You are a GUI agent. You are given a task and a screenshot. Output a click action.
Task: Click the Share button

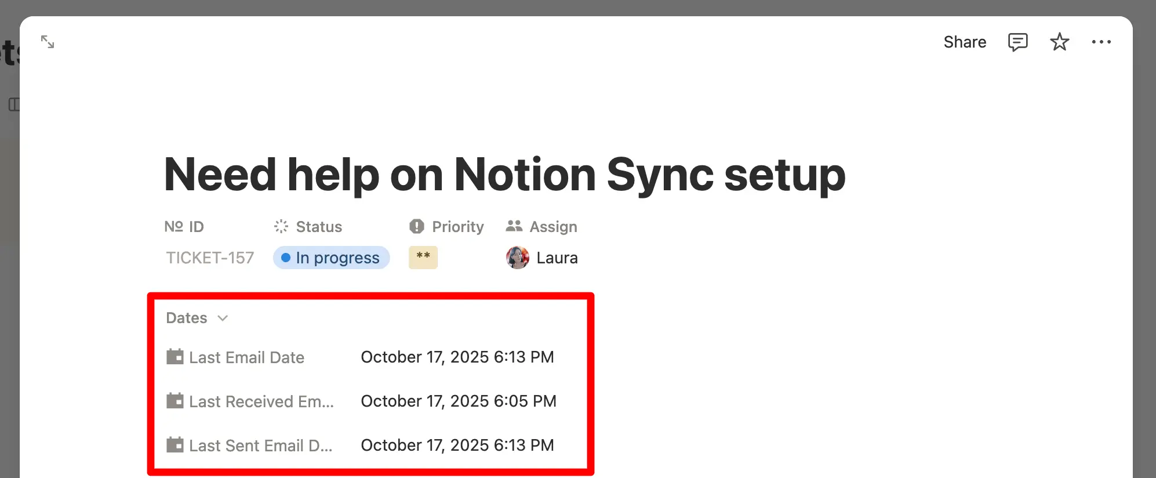tap(964, 41)
